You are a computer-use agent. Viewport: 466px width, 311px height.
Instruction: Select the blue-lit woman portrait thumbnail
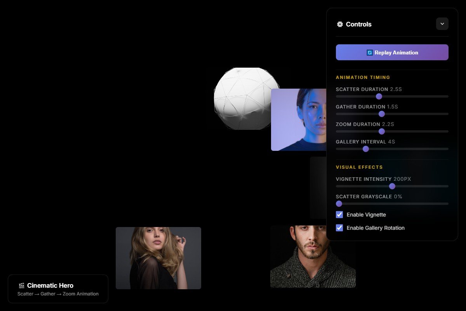(x=299, y=120)
